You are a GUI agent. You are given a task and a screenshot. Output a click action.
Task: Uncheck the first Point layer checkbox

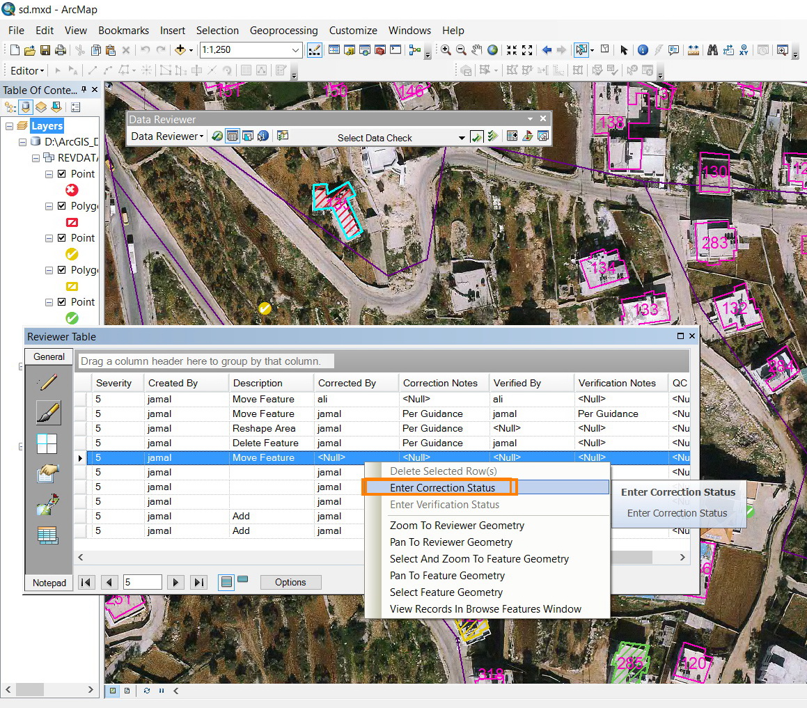(62, 174)
